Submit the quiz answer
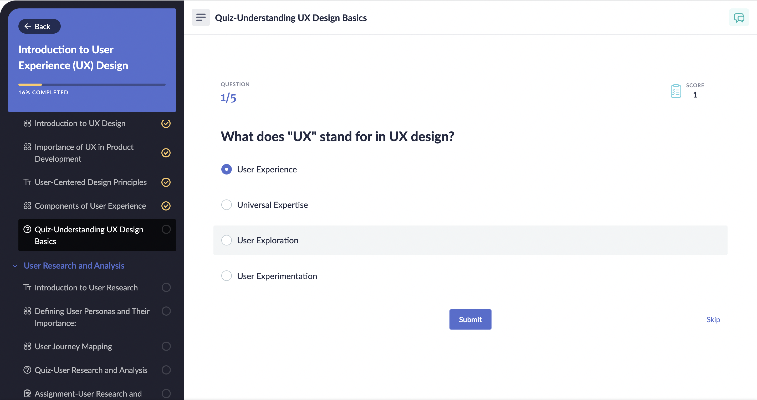The width and height of the screenshot is (757, 400). 470,320
